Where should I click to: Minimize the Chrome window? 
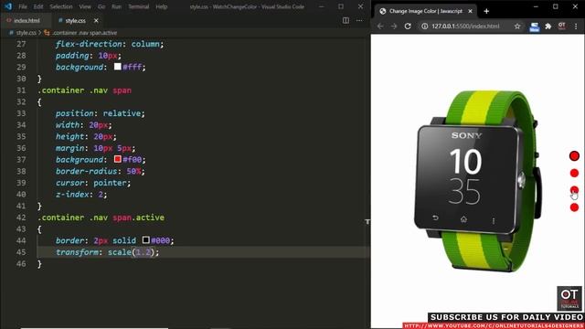[536, 6]
